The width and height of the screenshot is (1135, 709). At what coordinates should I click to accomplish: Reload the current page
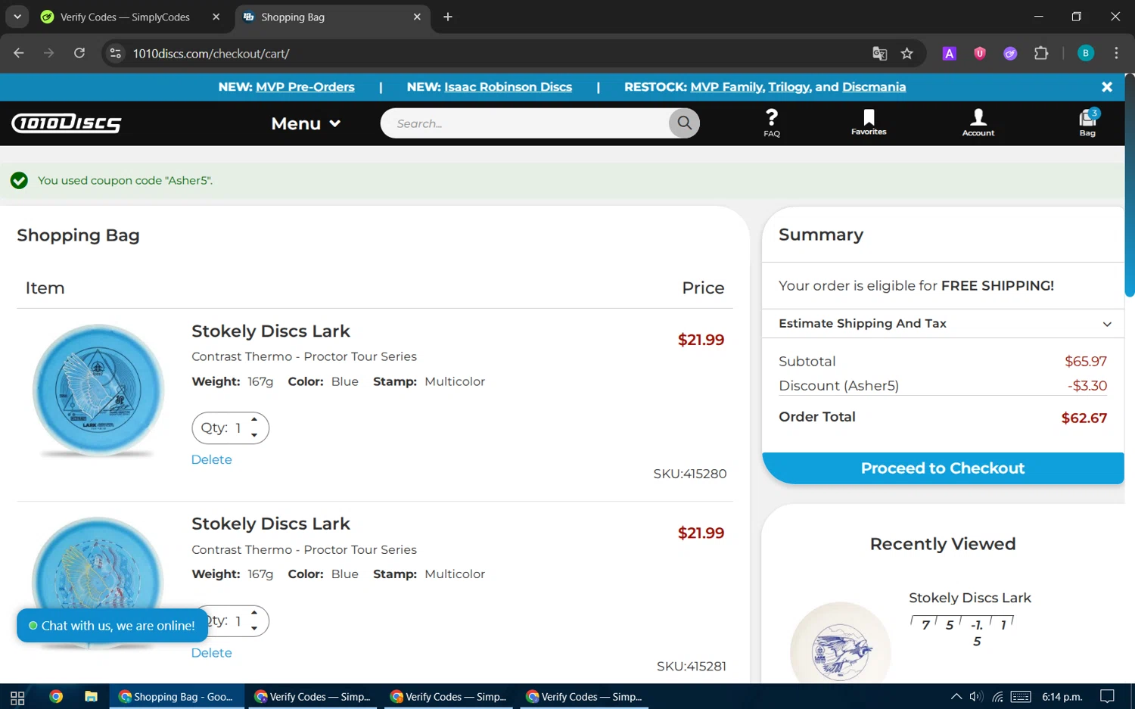click(79, 53)
